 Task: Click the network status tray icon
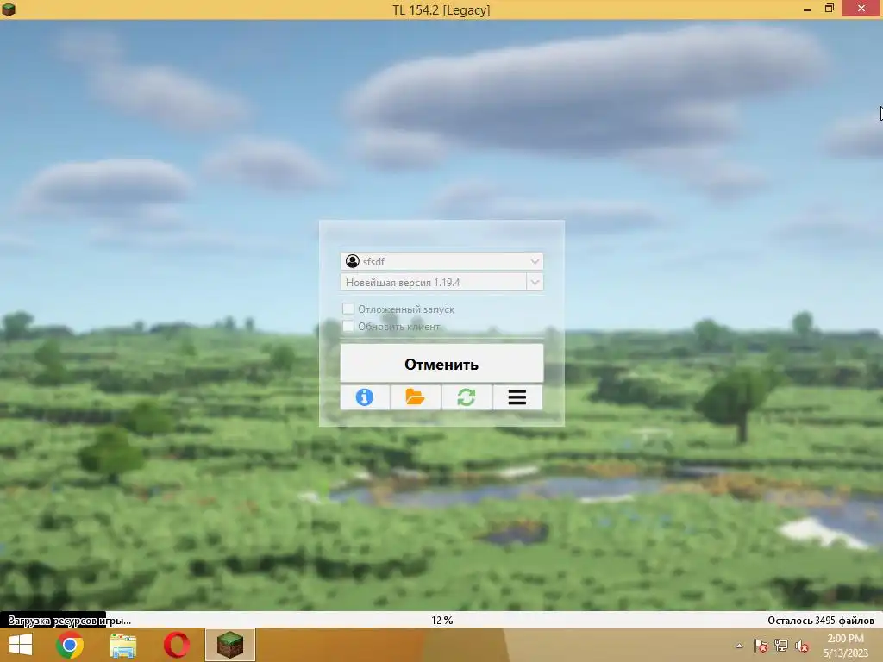click(781, 646)
